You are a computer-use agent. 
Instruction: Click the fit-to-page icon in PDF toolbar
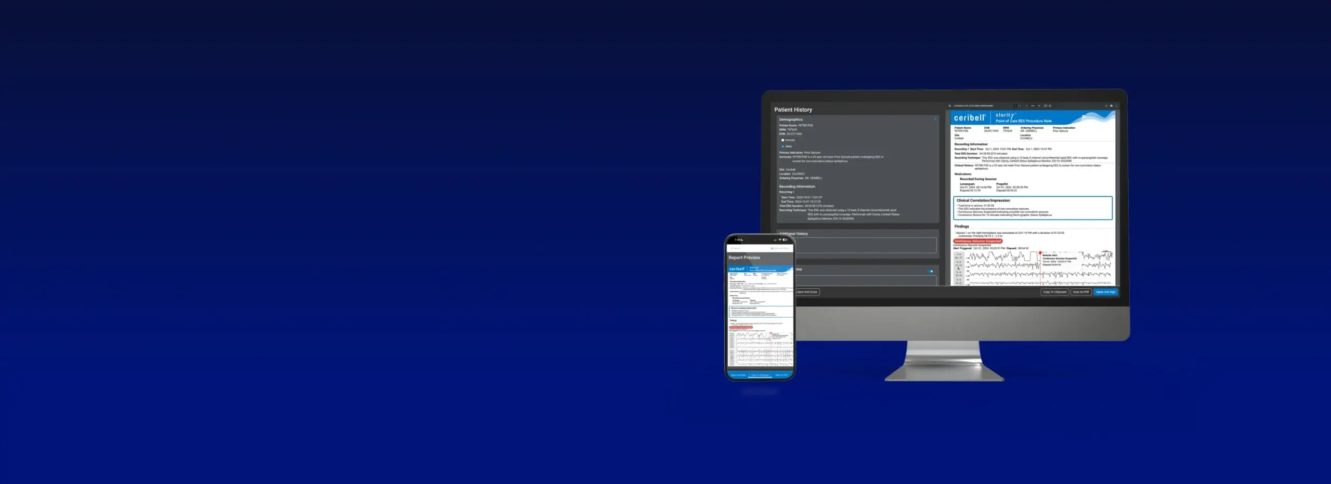[1046, 106]
